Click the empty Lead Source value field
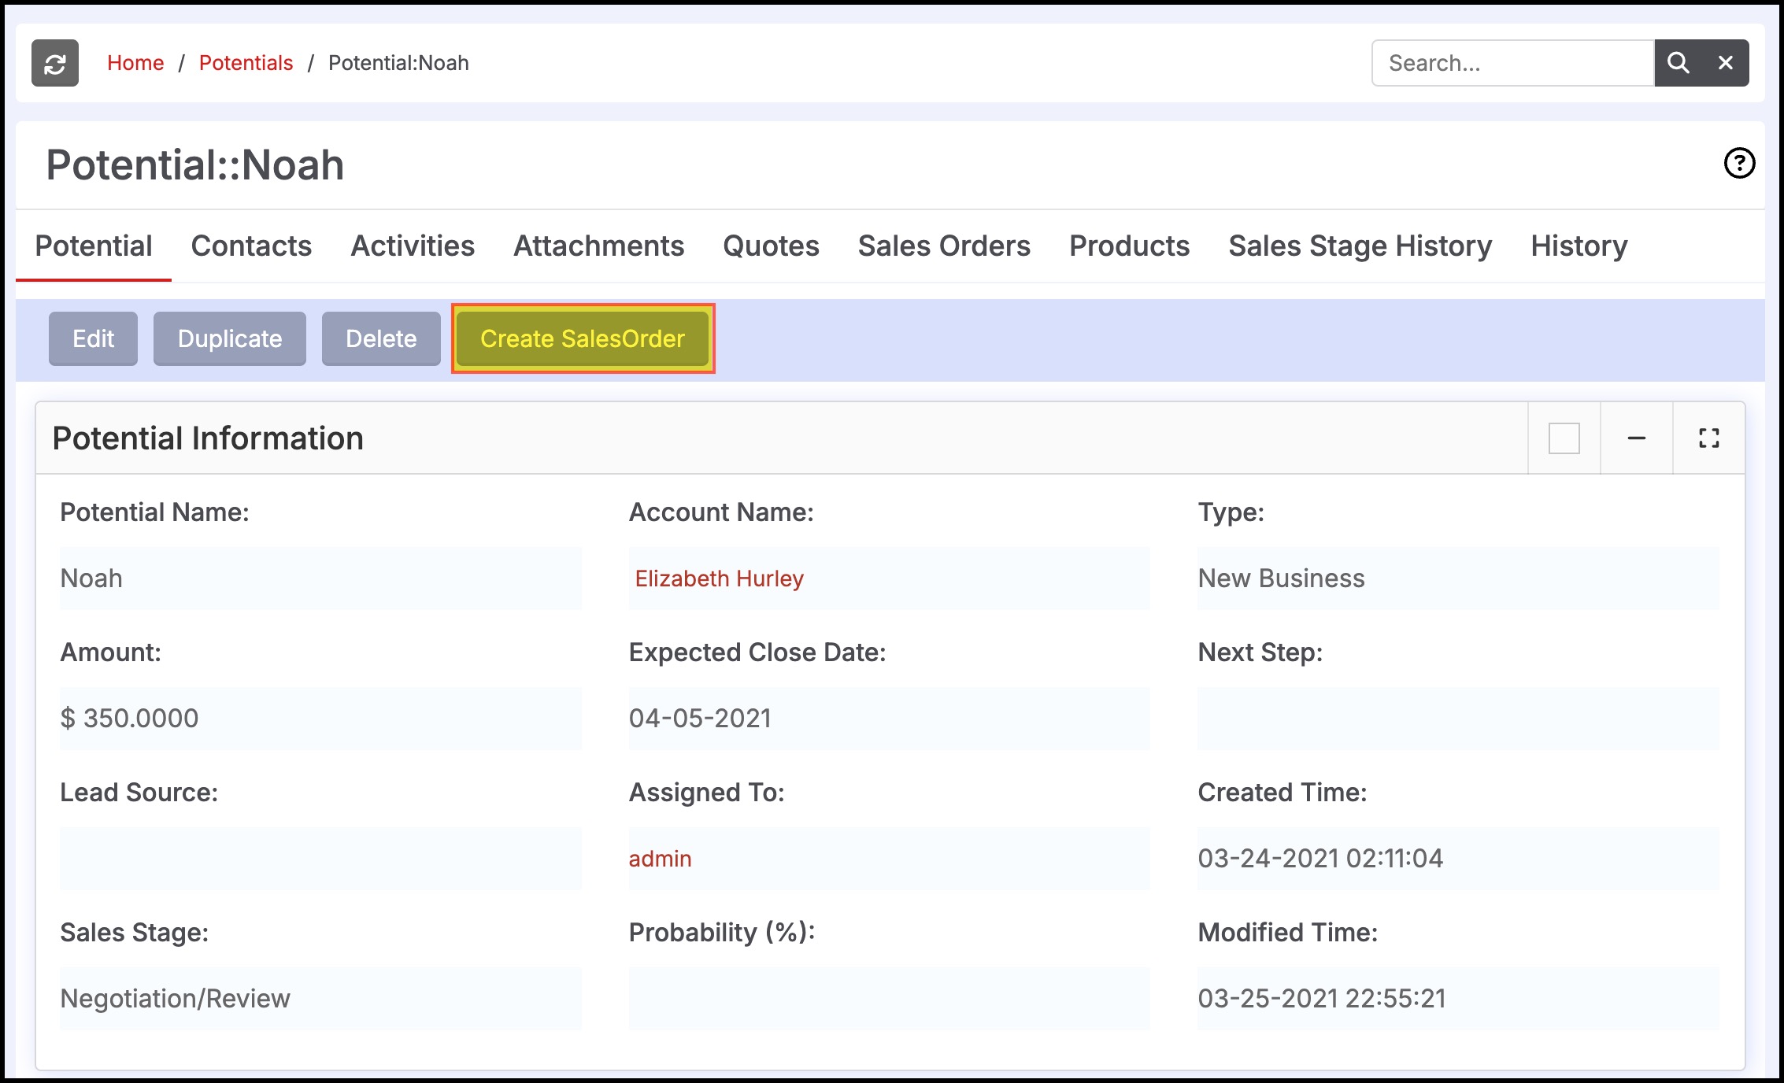 tap(320, 859)
